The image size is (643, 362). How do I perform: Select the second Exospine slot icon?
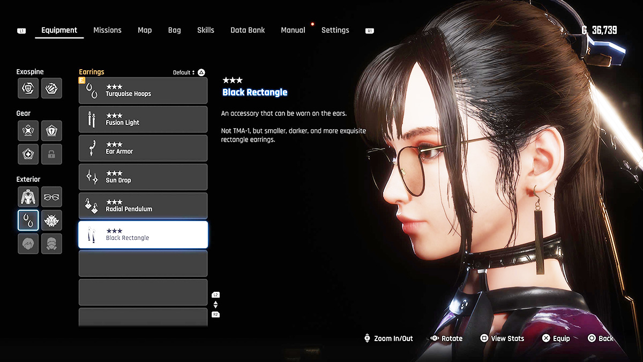[x=51, y=88]
